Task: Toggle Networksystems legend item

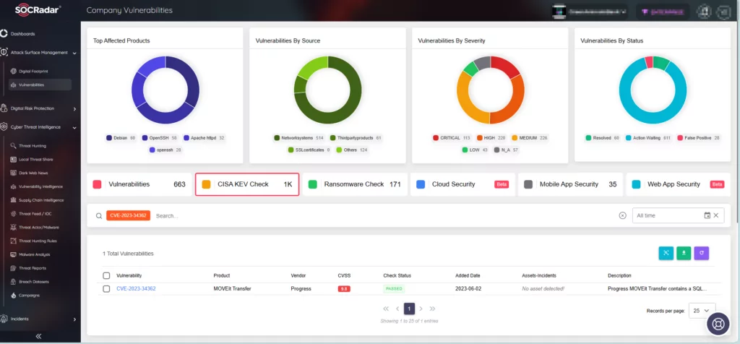Action: pyautogui.click(x=298, y=138)
